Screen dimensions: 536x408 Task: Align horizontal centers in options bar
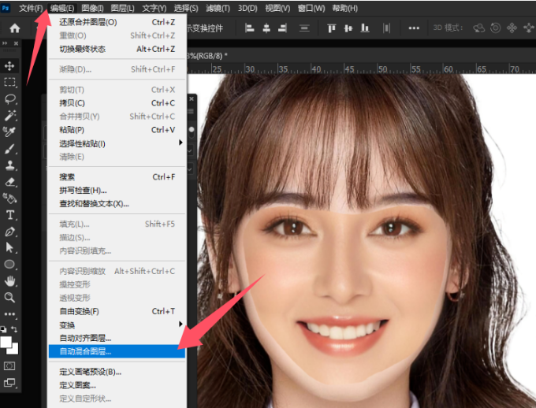point(266,28)
